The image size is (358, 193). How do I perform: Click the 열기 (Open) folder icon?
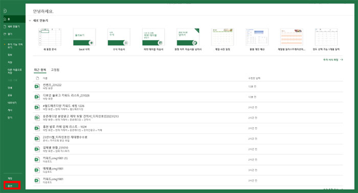click(x=5, y=34)
